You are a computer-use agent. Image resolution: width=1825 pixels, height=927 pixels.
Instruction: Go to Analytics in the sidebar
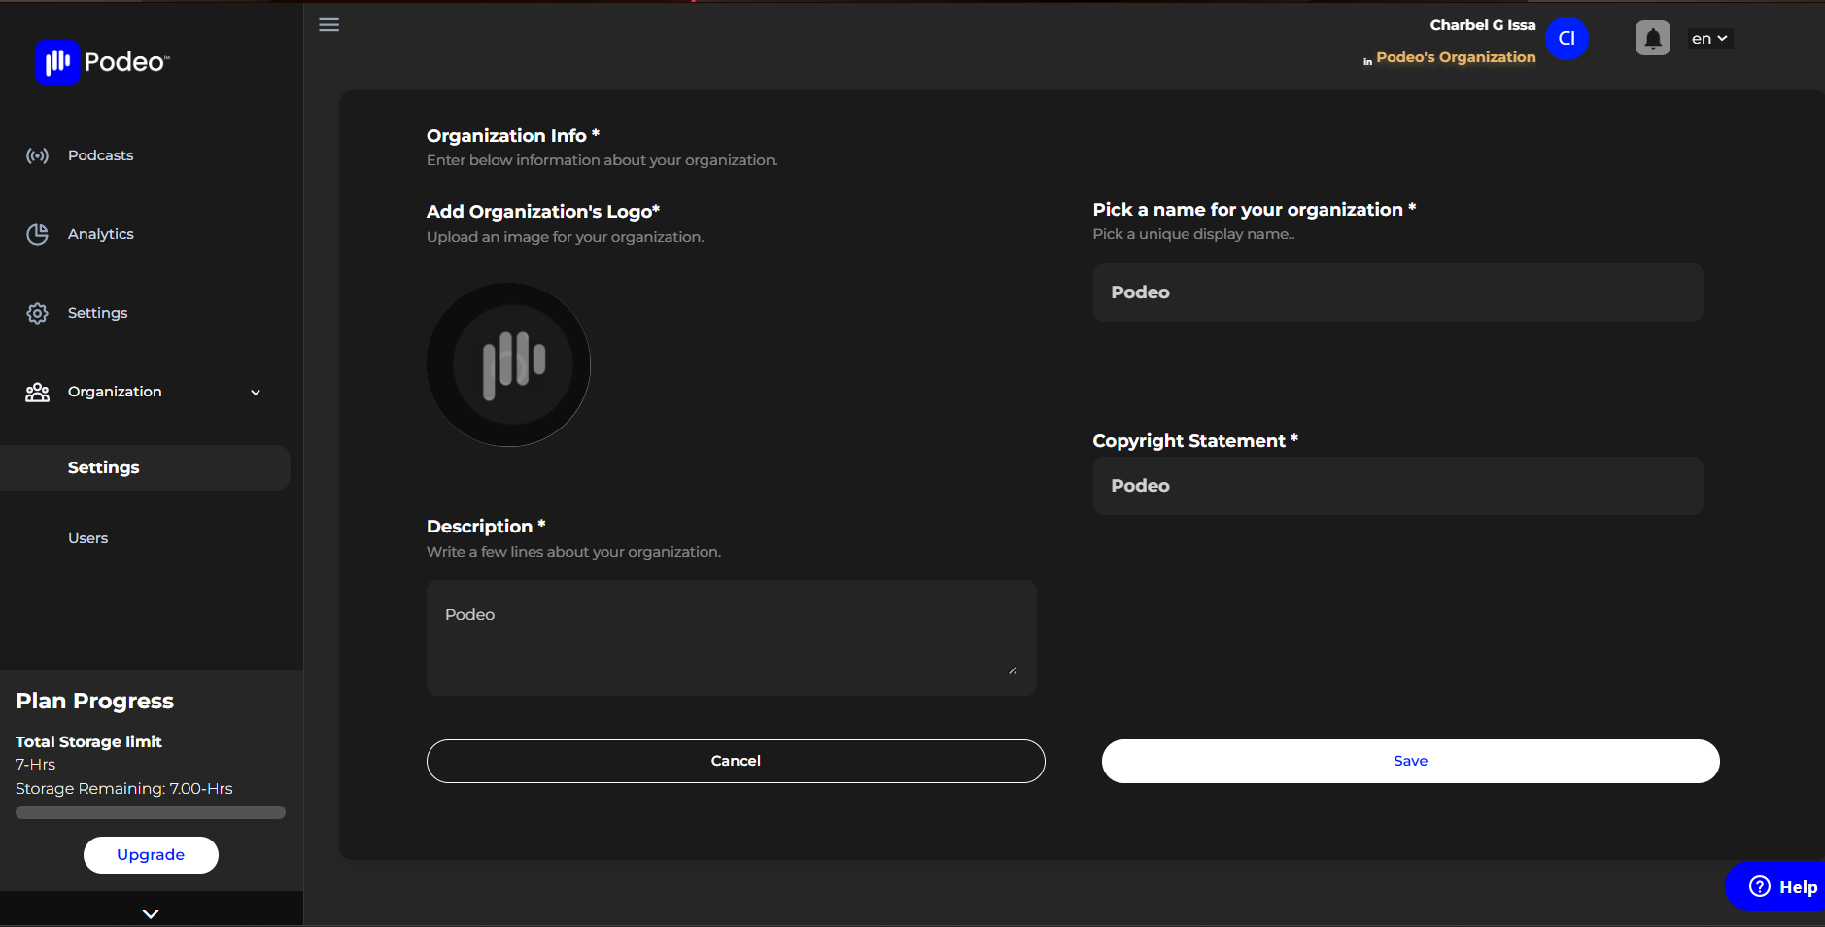(101, 234)
